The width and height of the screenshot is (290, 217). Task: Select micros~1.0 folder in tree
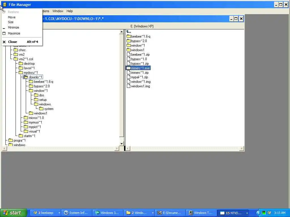point(34,118)
